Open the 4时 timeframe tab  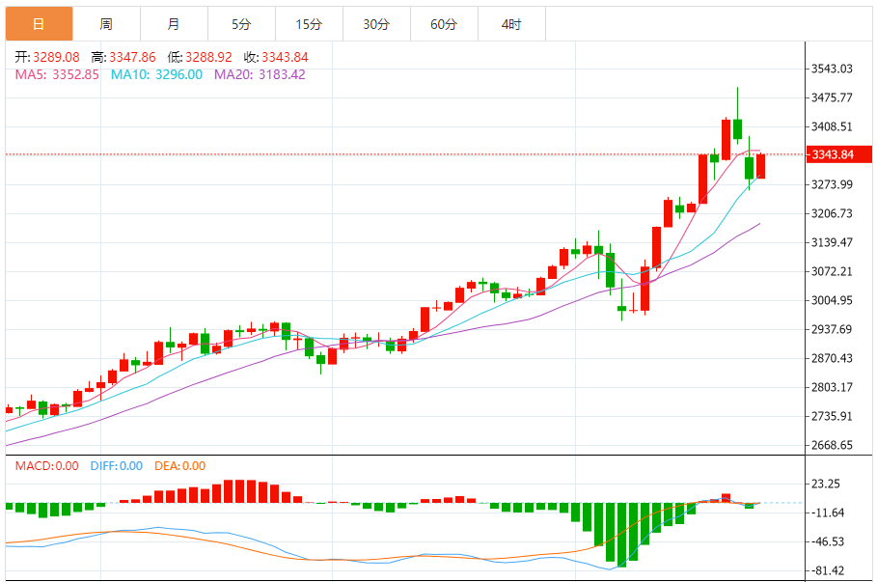pyautogui.click(x=511, y=24)
